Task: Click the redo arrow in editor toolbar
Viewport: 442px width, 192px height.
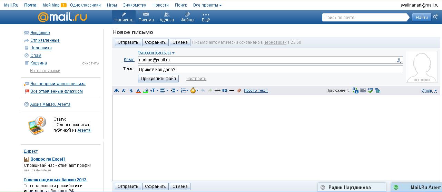Action: tap(210, 90)
